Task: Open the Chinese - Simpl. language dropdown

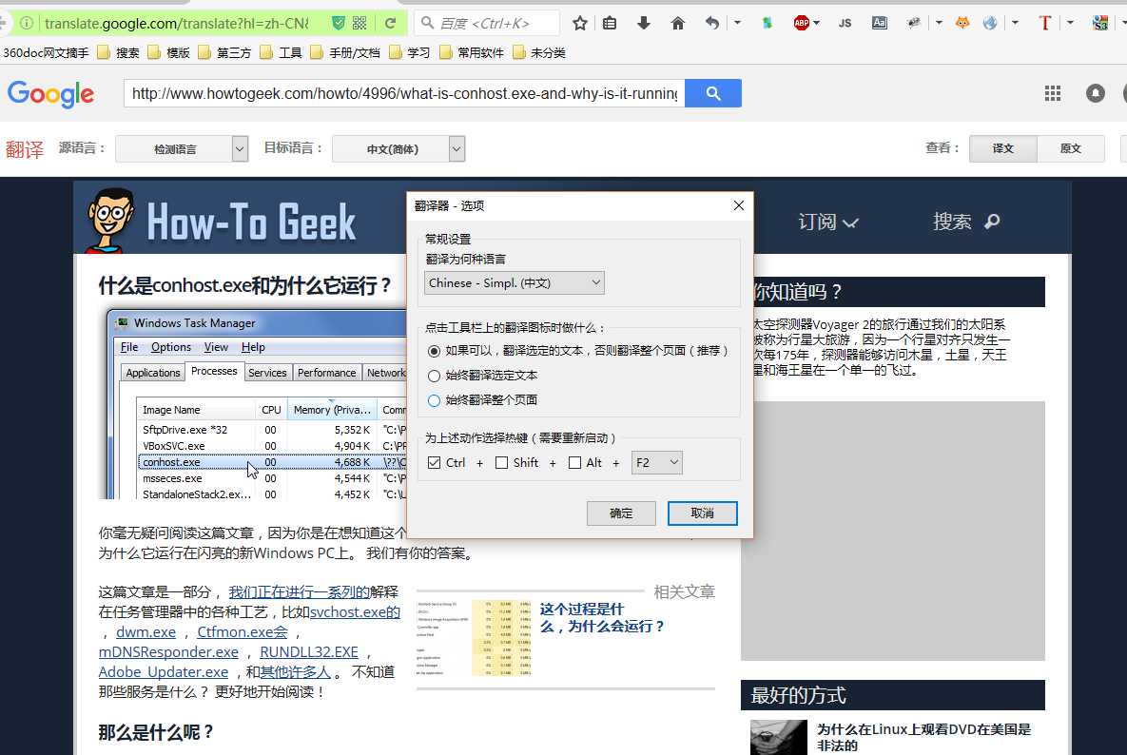Action: pyautogui.click(x=515, y=283)
